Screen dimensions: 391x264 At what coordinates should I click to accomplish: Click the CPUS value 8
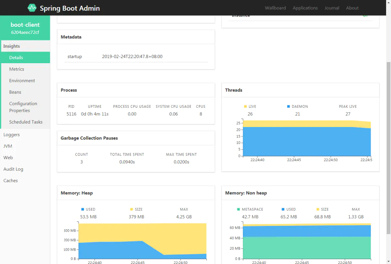[201, 114]
